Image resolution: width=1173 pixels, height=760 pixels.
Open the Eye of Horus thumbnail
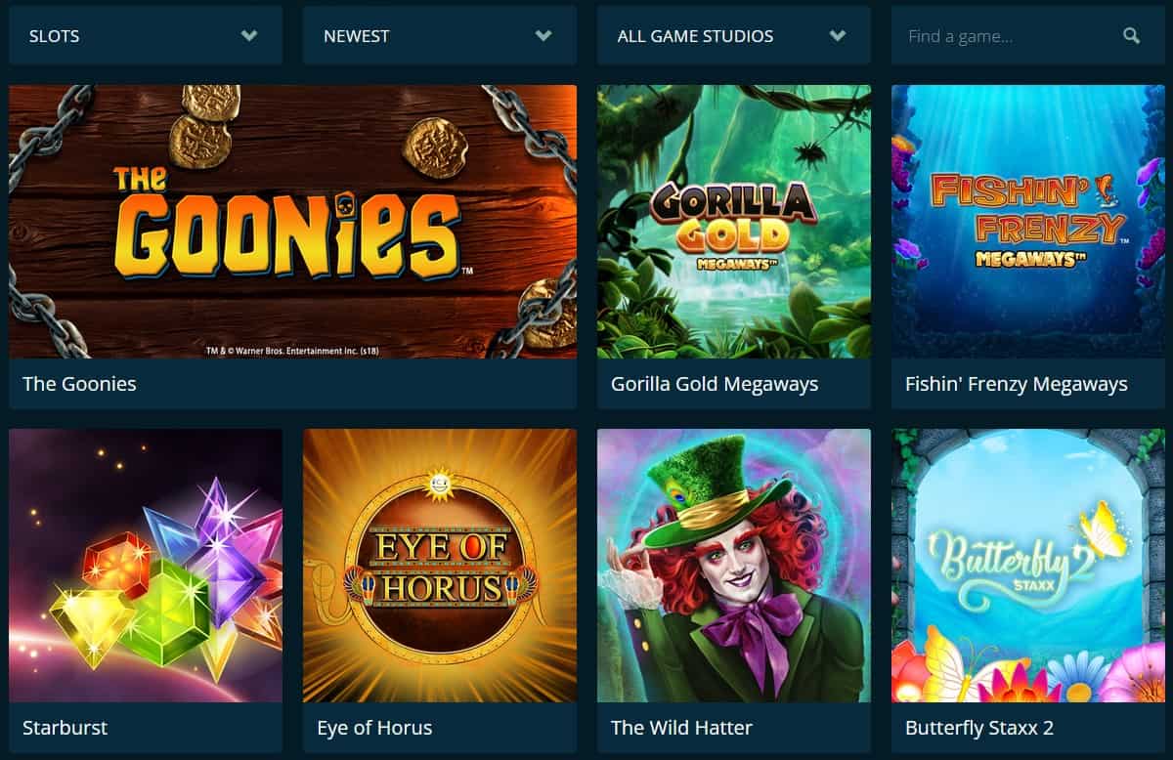(x=440, y=566)
